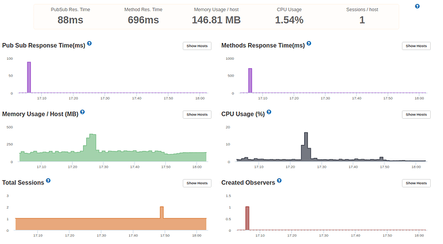Show hosts for CPU Usage chart
This screenshot has width=443, height=244.
[x=416, y=114]
